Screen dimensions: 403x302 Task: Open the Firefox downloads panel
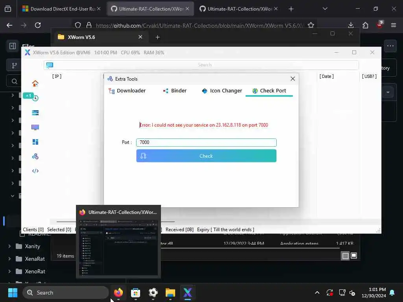[351, 25]
